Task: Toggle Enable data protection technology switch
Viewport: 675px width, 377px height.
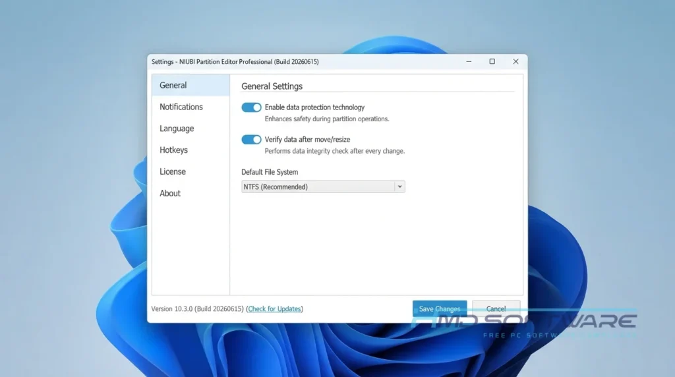Action: coord(251,107)
